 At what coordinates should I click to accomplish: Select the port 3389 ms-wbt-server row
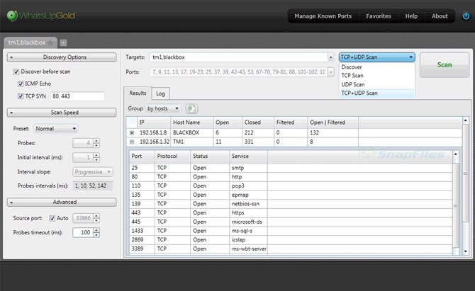click(291, 249)
